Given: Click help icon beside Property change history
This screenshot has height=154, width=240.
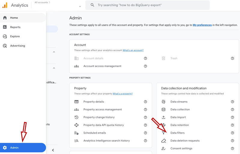Looking at the screenshot, I should (145, 117).
